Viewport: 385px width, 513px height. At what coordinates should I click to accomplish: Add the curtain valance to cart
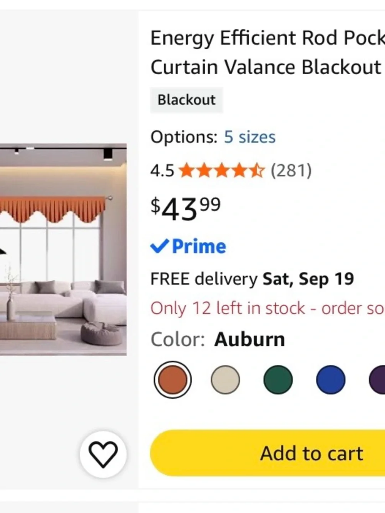click(x=268, y=453)
